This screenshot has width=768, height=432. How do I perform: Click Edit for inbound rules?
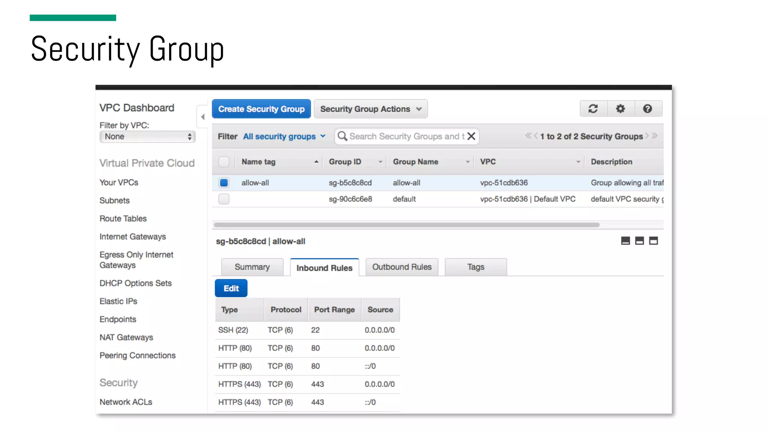[231, 288]
